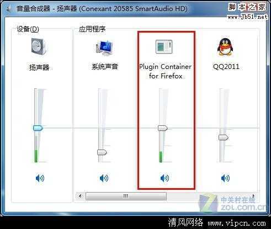
Task: Click the QQ2011 penguin icon
Action: pyautogui.click(x=225, y=47)
